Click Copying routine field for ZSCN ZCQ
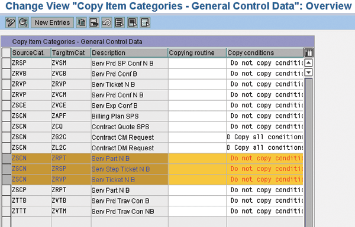 [198, 127]
